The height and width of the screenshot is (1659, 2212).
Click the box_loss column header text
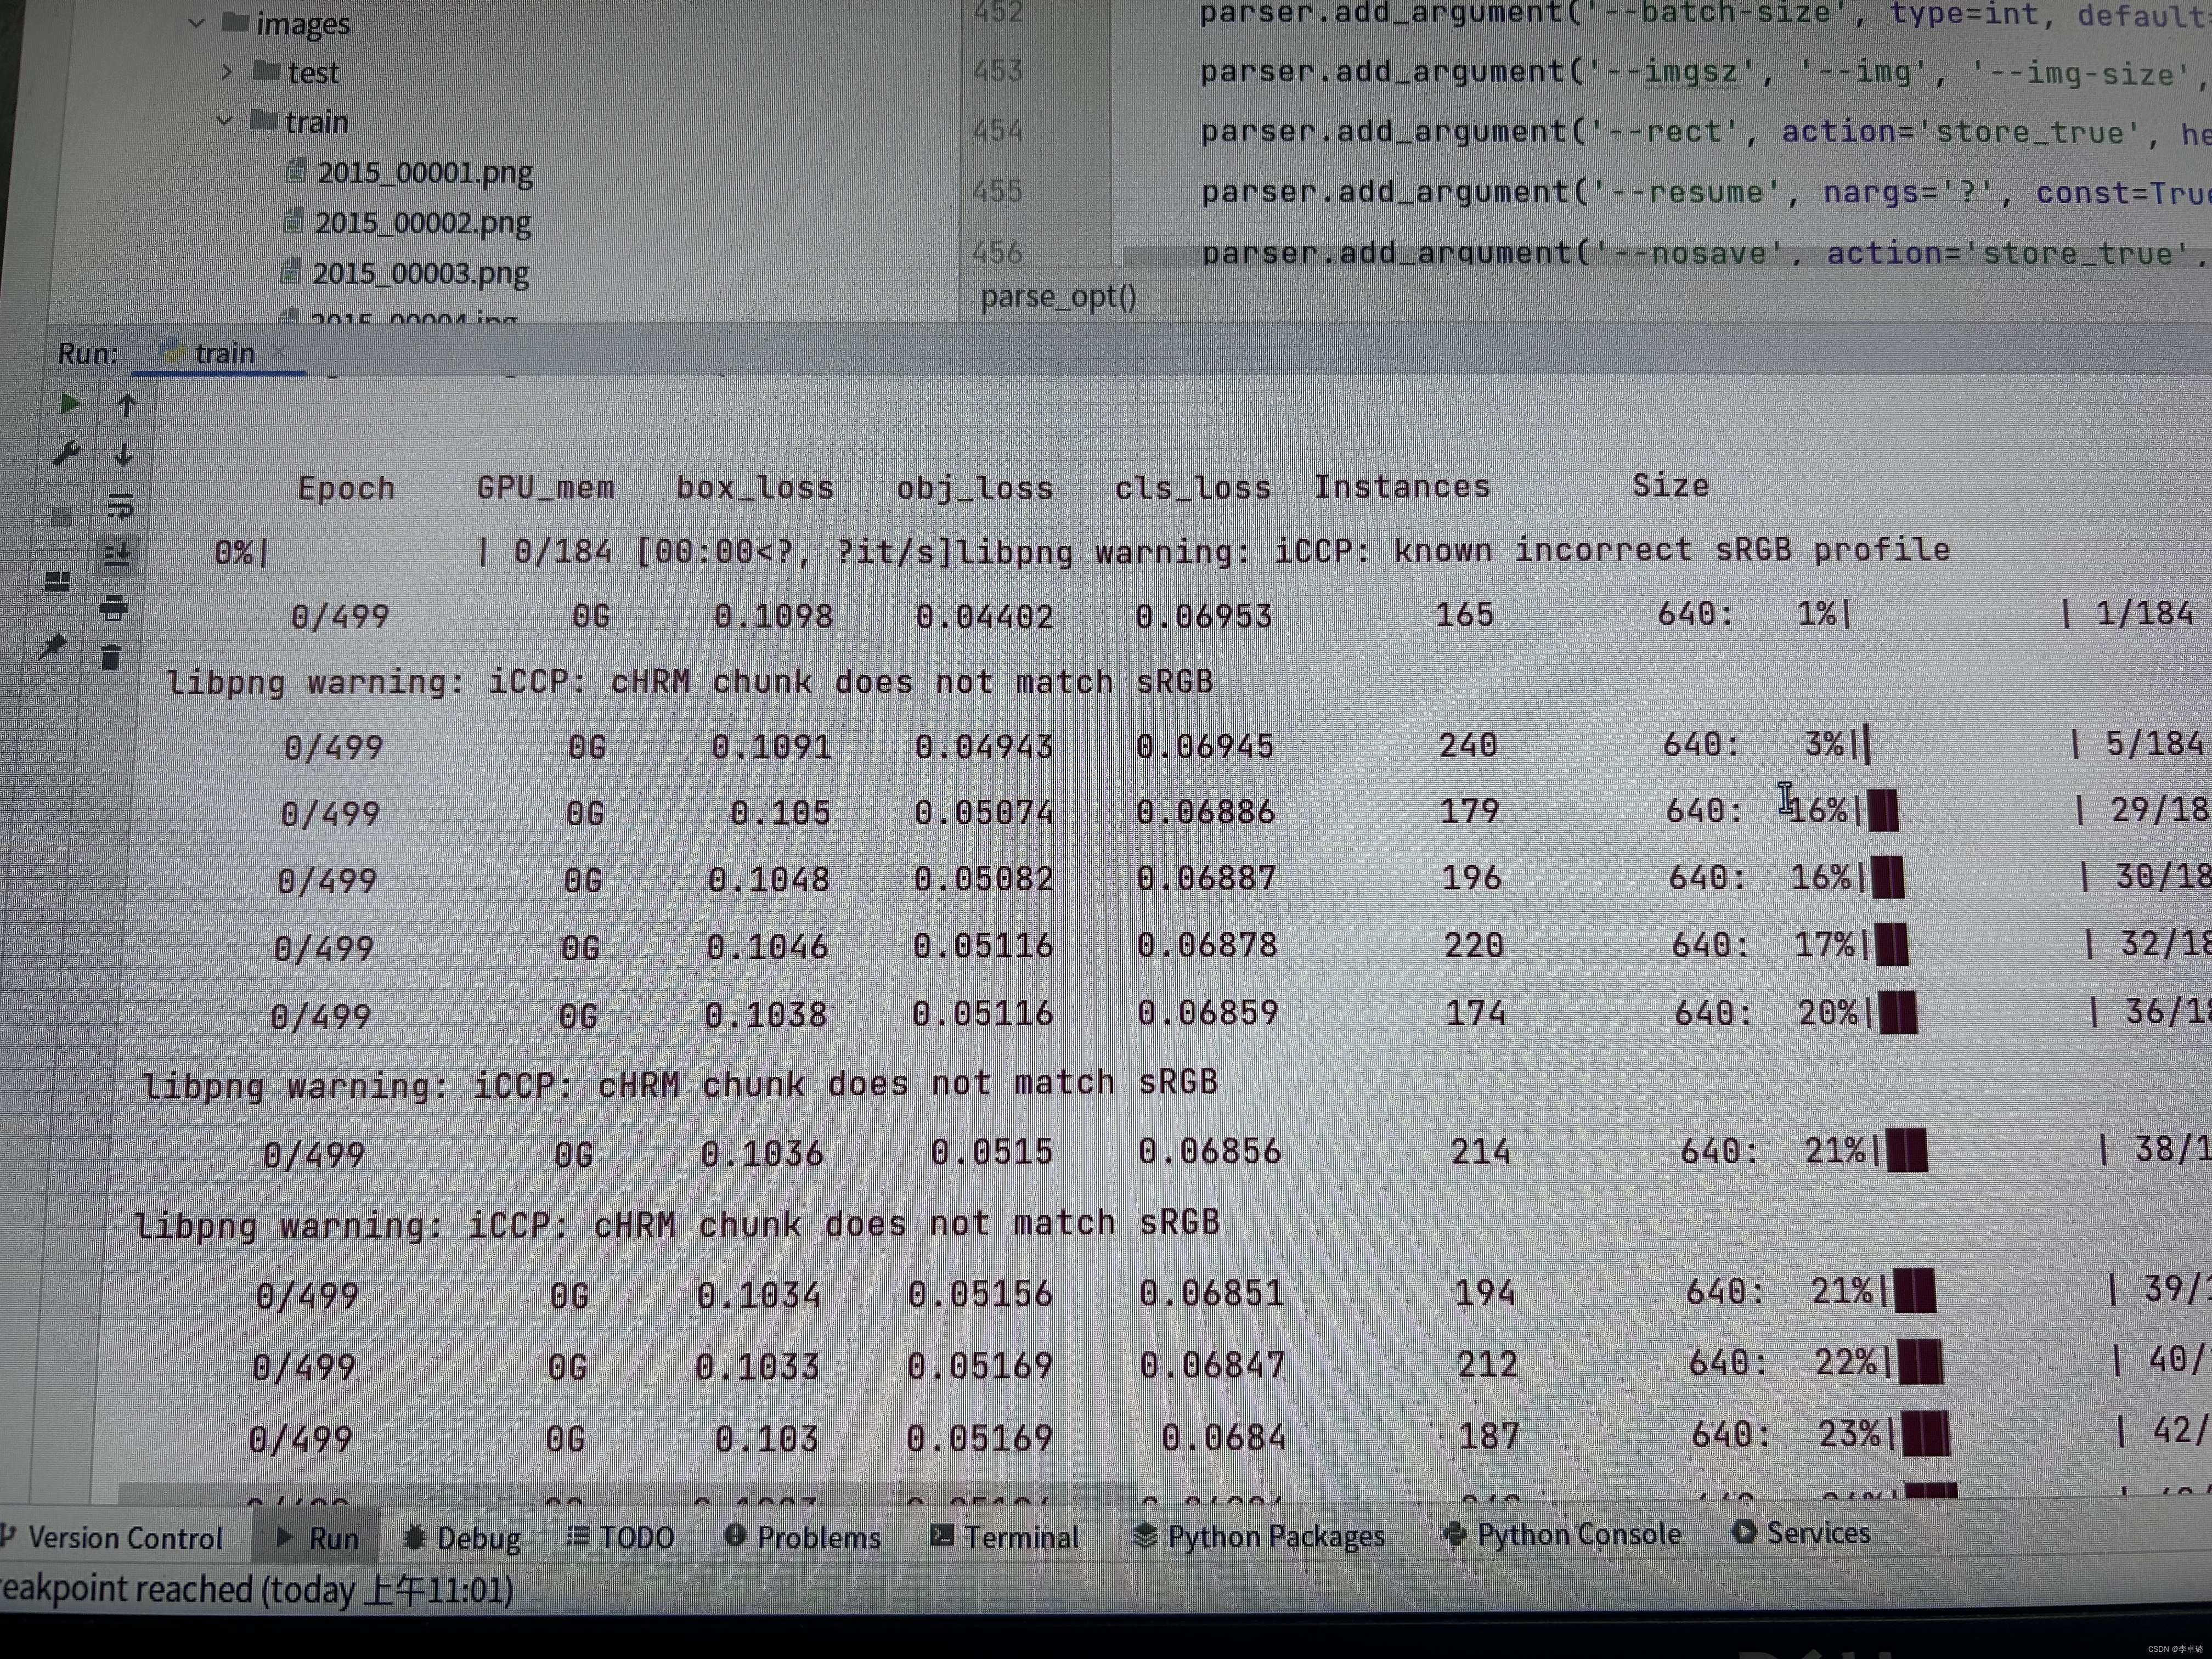(x=755, y=488)
